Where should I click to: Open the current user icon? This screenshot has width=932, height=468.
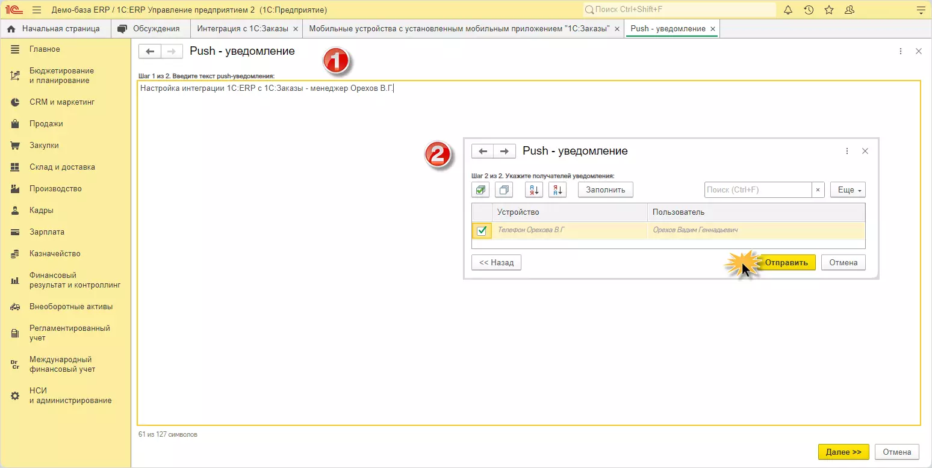click(850, 10)
